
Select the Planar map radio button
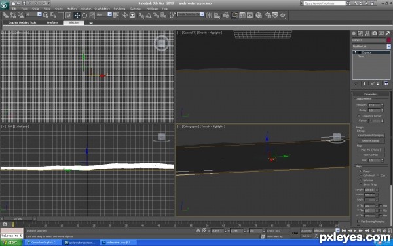[x=361, y=171]
